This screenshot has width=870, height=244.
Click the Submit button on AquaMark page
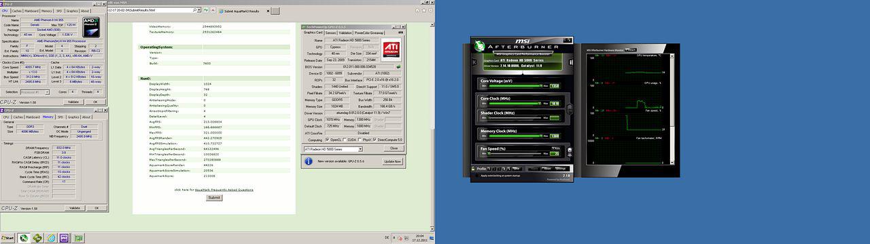tap(214, 197)
